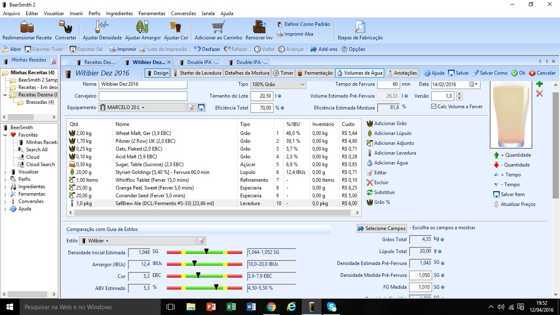Image resolution: width=560 pixels, height=315 pixels.
Task: Click Imprimir in the secondary toolbar
Action: [x=123, y=49]
